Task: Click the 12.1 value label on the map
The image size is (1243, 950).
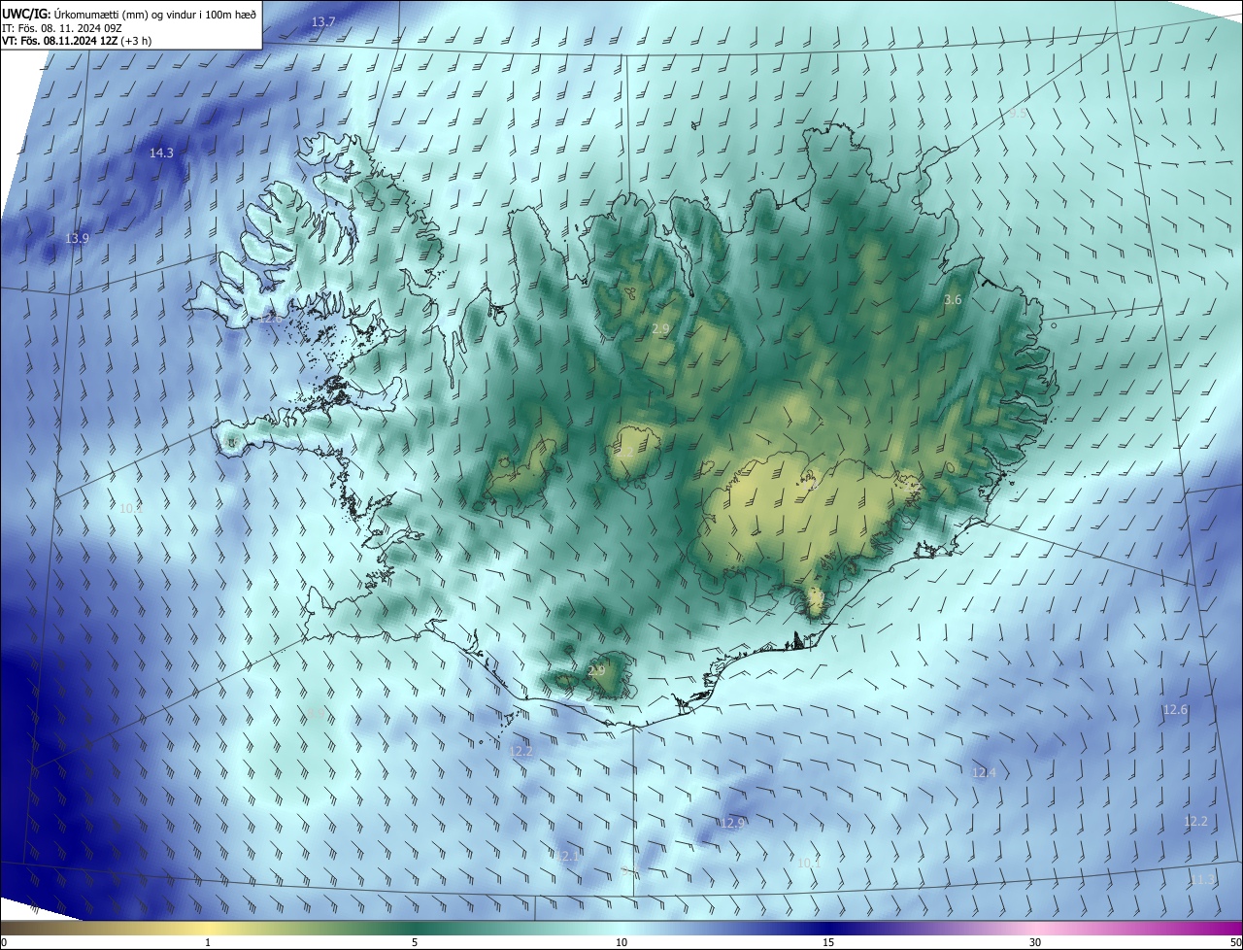Action: (566, 856)
